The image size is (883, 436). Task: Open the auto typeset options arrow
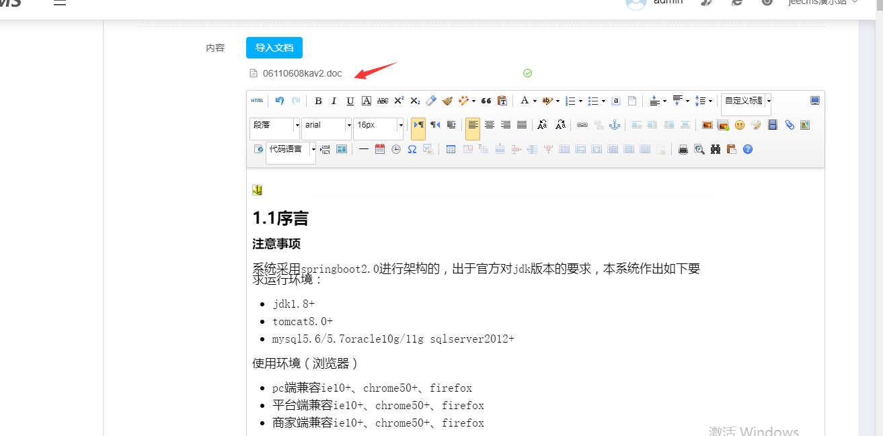pos(473,101)
